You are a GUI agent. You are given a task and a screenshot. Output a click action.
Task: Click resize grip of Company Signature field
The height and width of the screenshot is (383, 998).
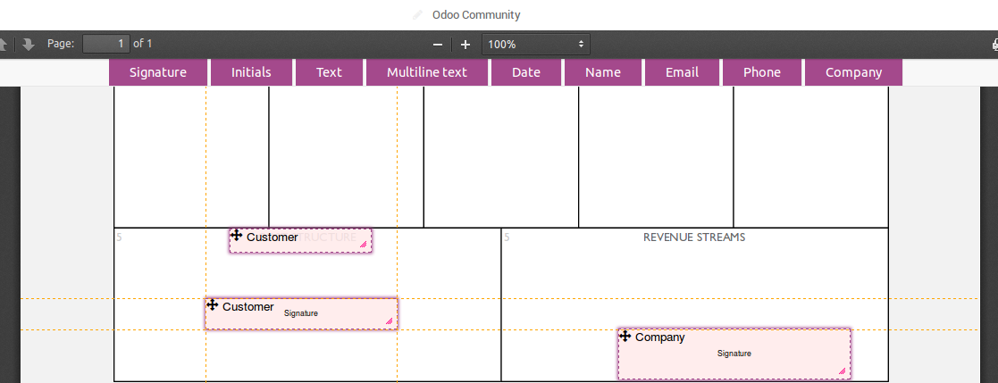pyautogui.click(x=842, y=371)
